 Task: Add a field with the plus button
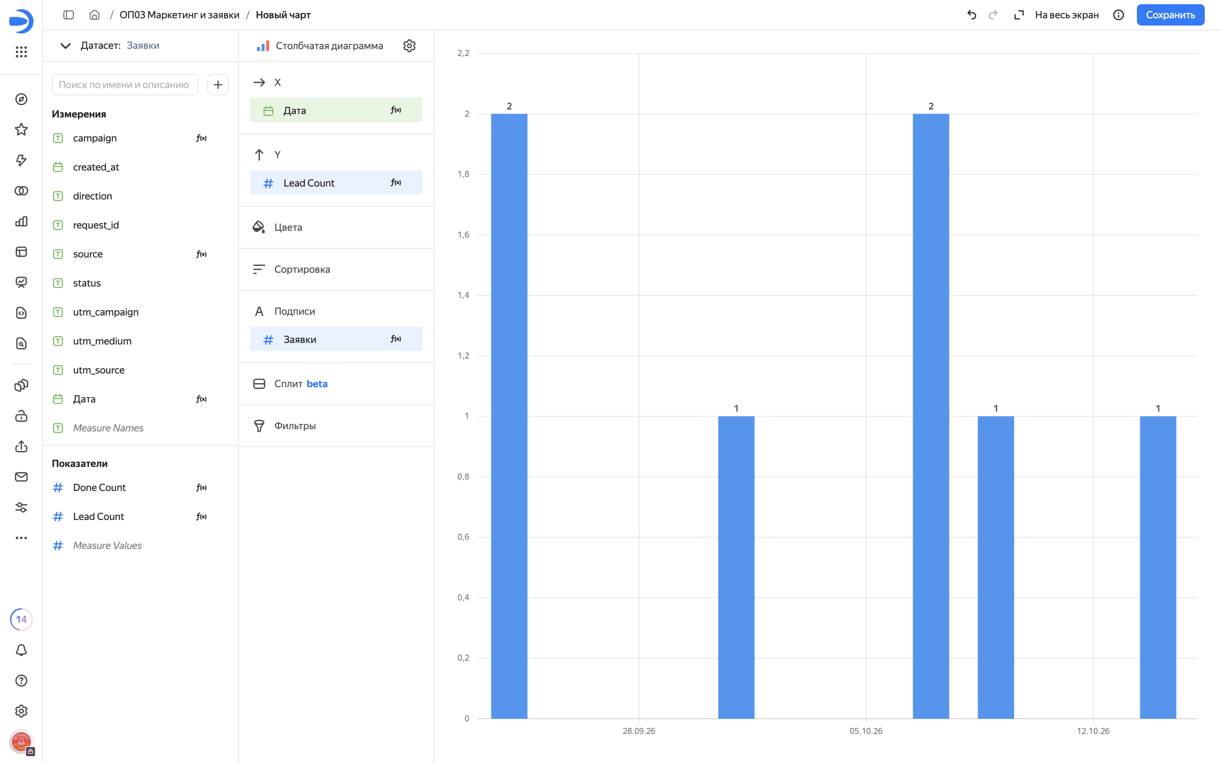pyautogui.click(x=218, y=85)
